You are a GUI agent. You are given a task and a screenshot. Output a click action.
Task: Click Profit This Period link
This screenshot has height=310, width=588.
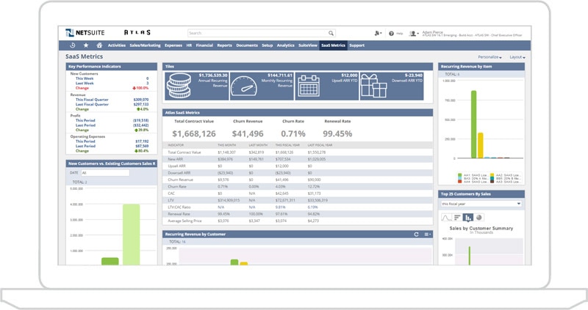click(85, 121)
